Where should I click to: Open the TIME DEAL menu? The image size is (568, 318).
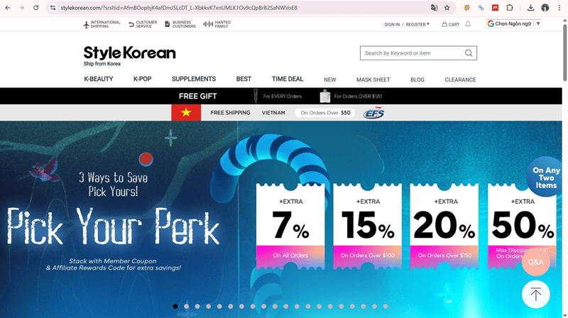288,79
